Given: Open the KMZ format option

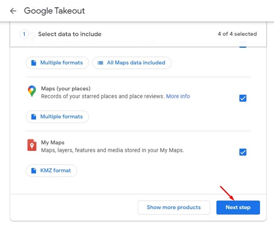Looking at the screenshot, I should pyautogui.click(x=51, y=170).
